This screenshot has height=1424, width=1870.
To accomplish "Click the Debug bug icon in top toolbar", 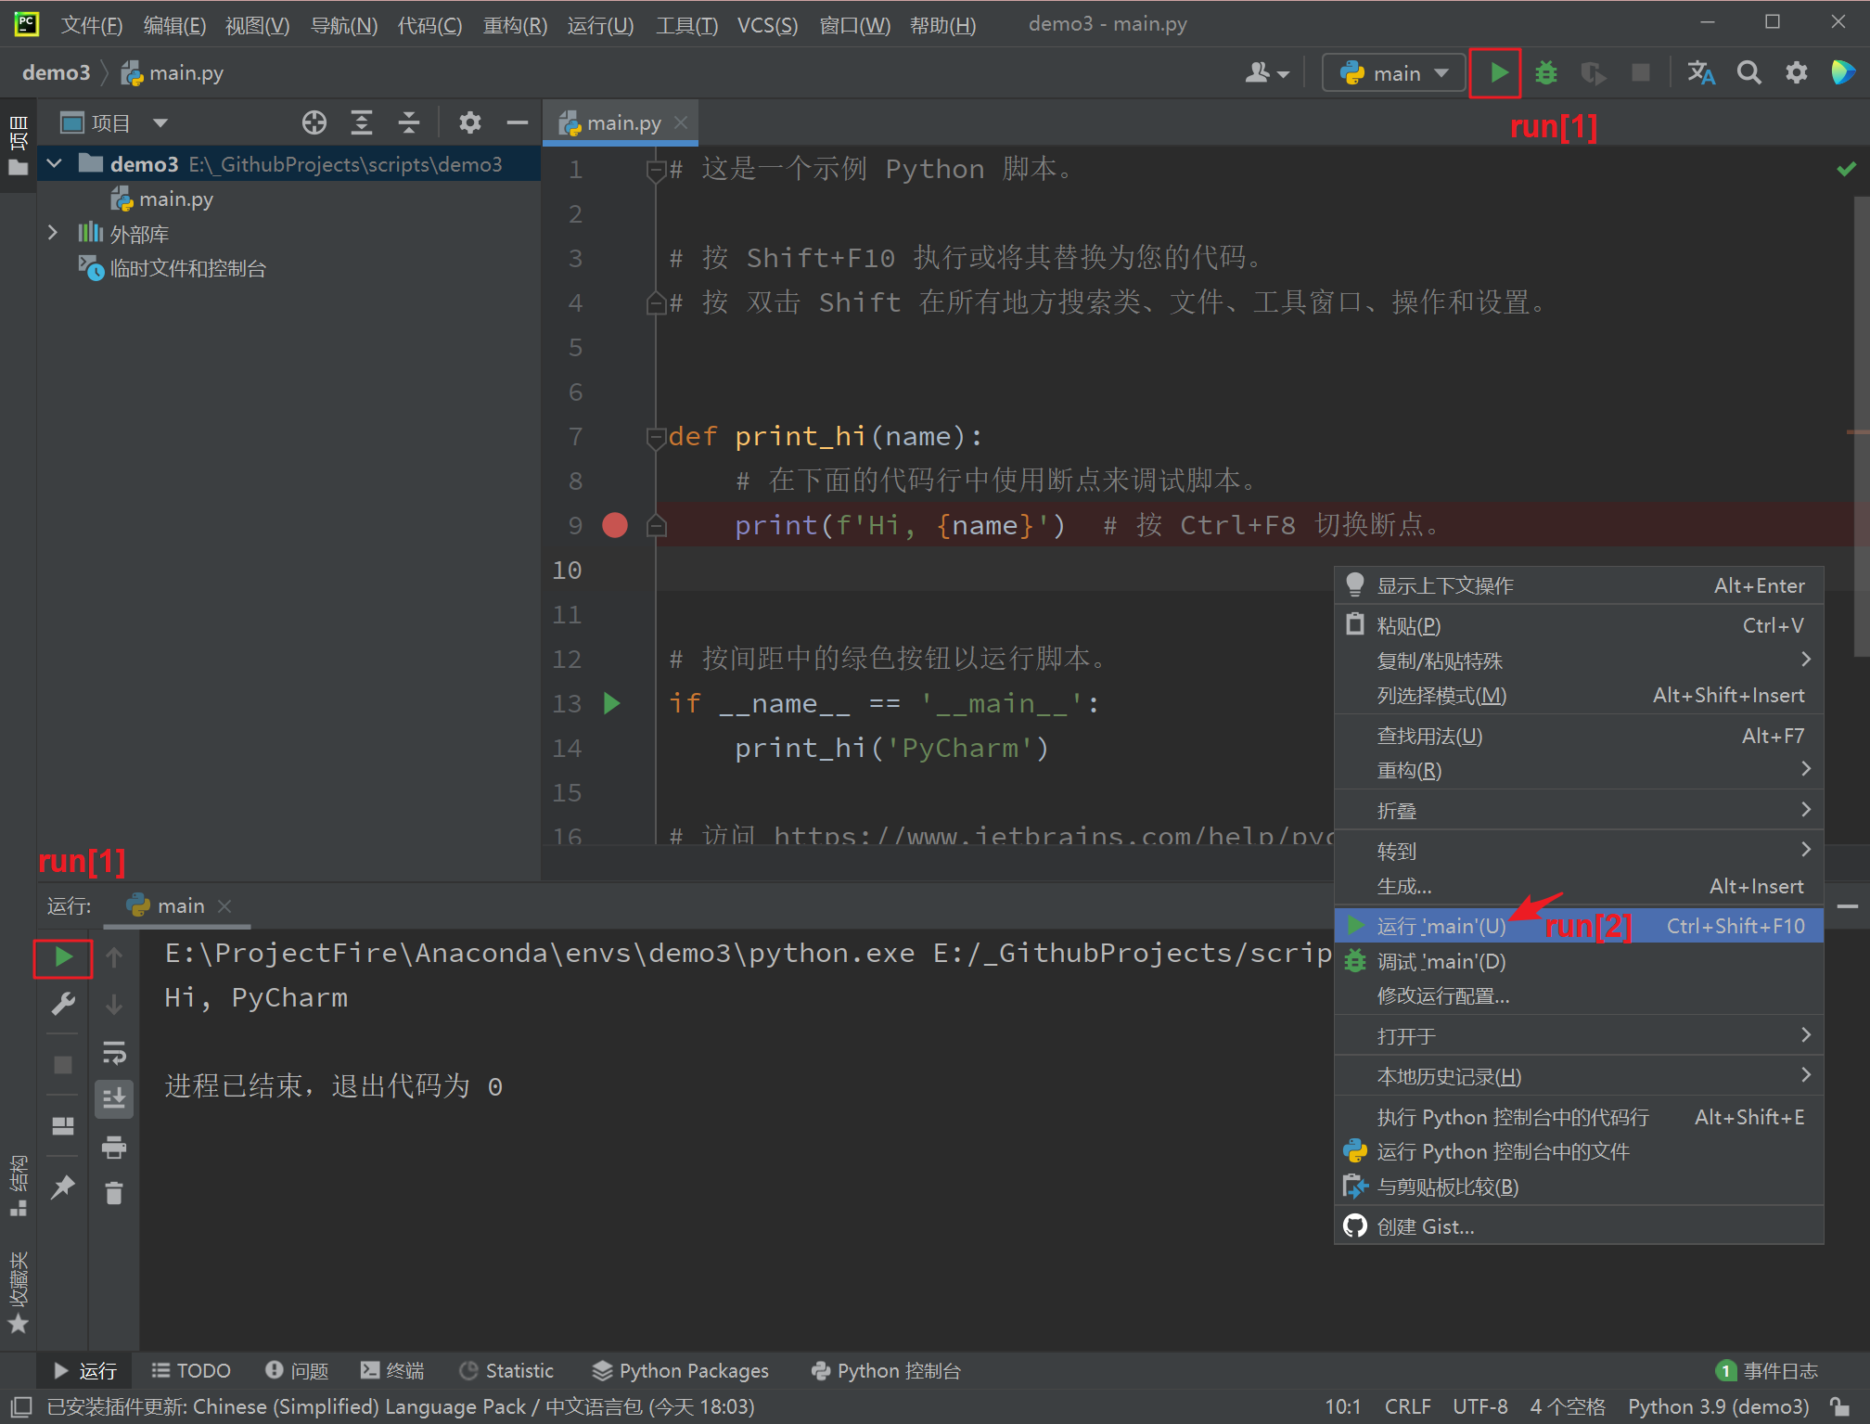I will [1545, 72].
